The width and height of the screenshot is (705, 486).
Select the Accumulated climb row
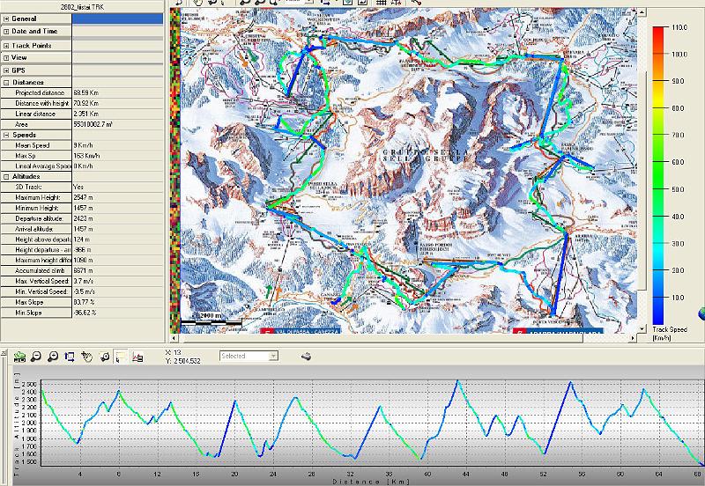click(82, 271)
